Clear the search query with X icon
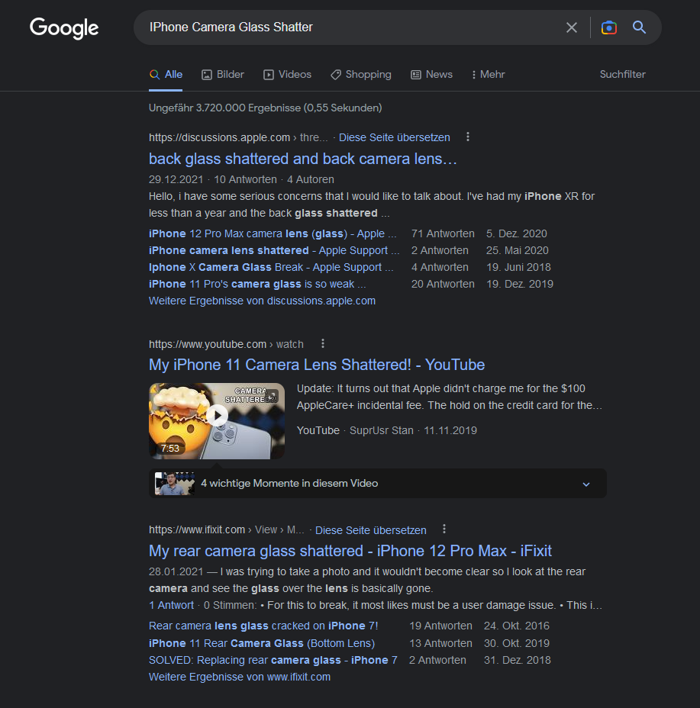Viewport: 700px width, 708px height. point(571,27)
